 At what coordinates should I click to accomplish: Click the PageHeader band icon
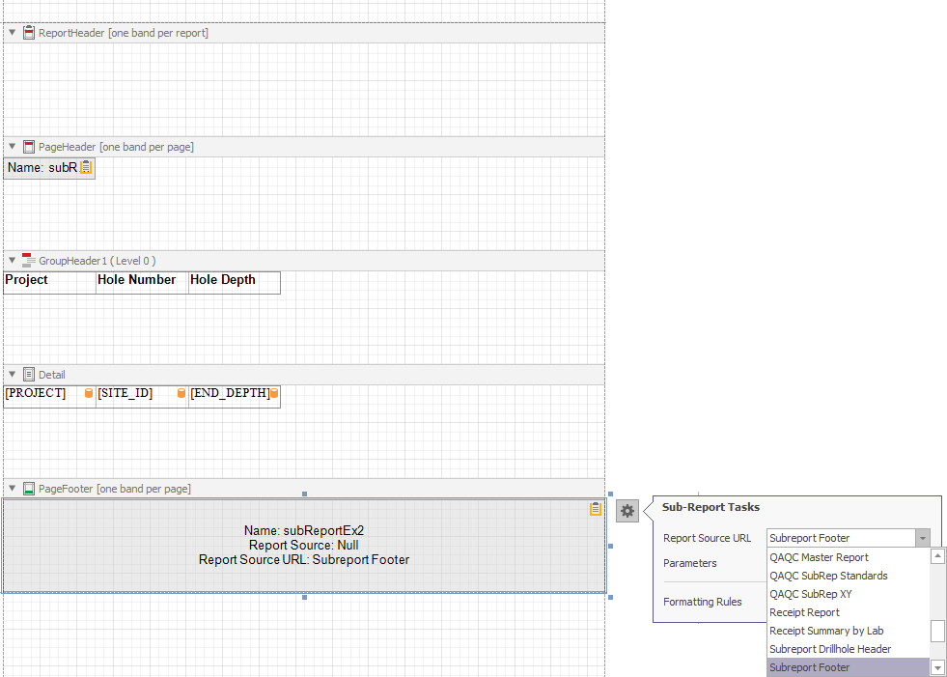(x=28, y=147)
